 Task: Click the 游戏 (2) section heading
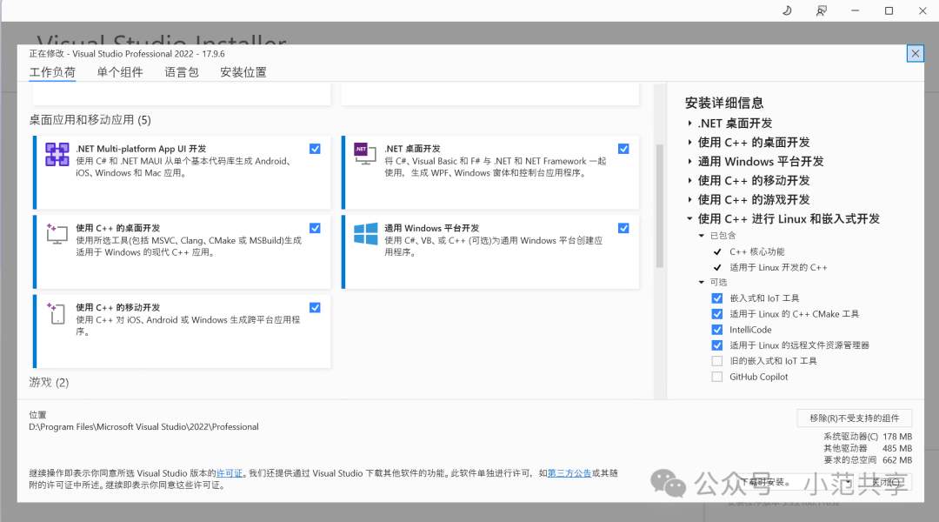click(x=49, y=382)
